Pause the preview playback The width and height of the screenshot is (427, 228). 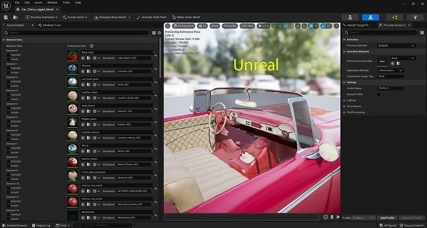pos(332,217)
